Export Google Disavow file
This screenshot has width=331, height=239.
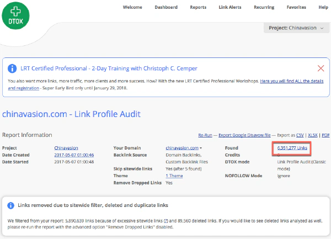click(244, 135)
